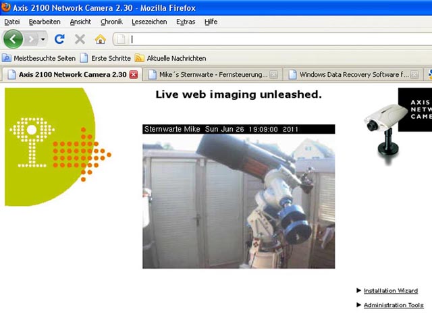Screen dimensions: 432x324
Task: Click the 'Live web imaging unleashed.' heading
Action: (x=238, y=94)
